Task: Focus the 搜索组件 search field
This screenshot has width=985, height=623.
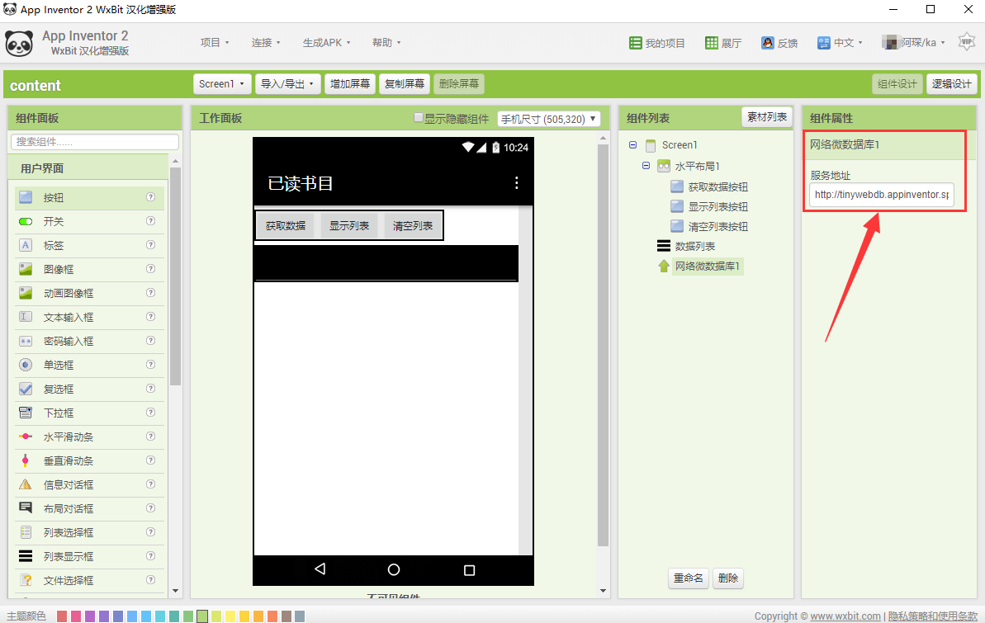Action: [95, 142]
